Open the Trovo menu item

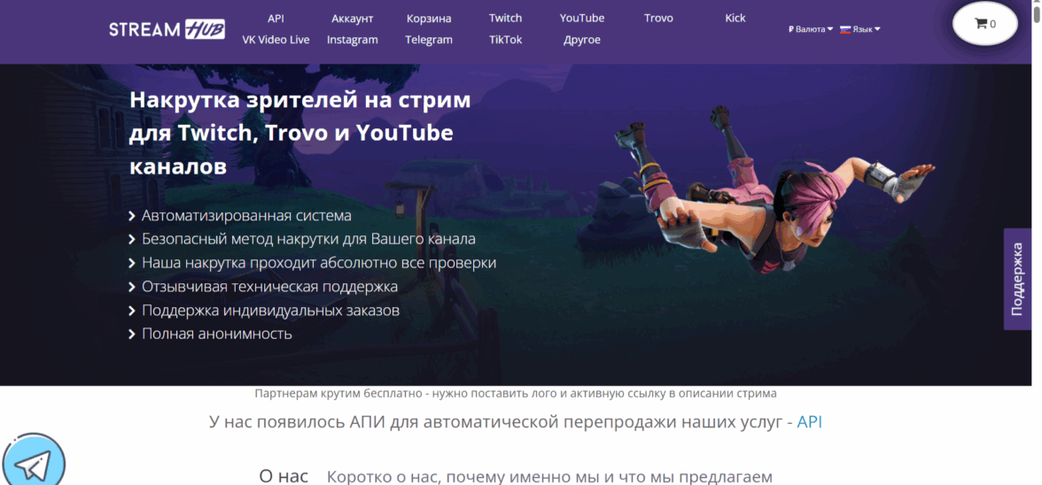pos(658,18)
